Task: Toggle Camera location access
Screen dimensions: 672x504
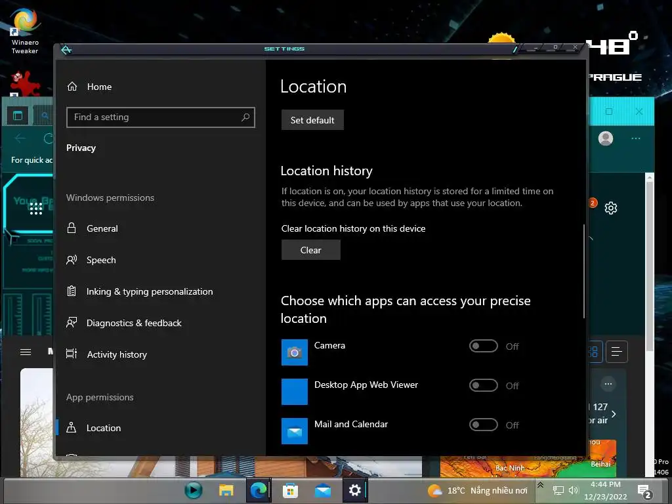Action: 484,346
